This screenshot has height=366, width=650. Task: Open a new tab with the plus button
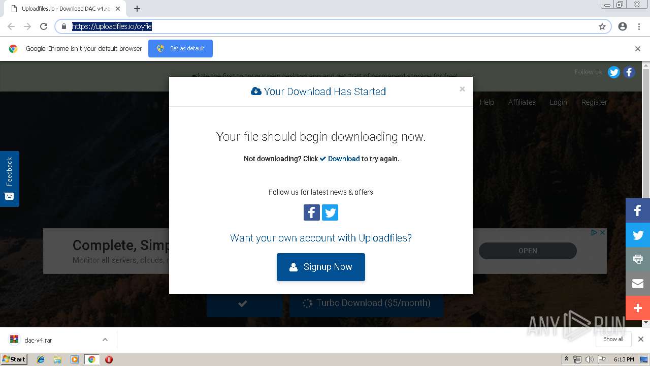[x=137, y=9]
